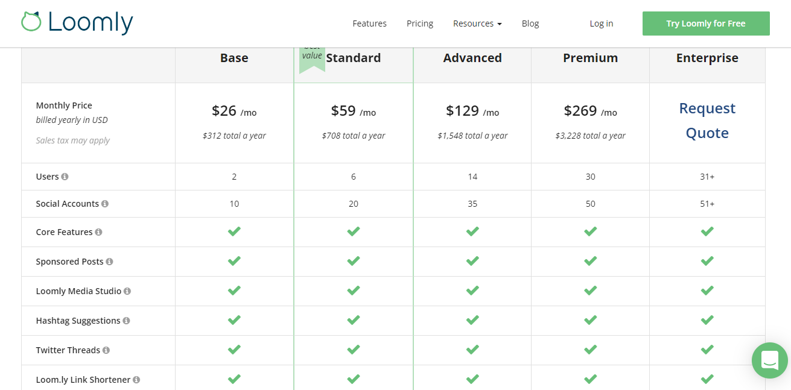Click Request Quote for Enterprise

[707, 121]
